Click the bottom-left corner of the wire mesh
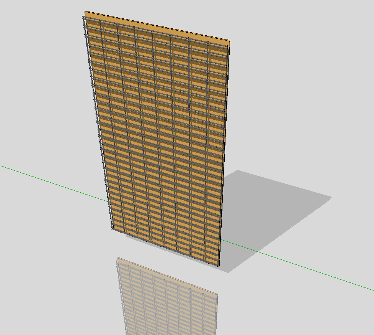The width and height of the screenshot is (374, 335). click(x=112, y=229)
